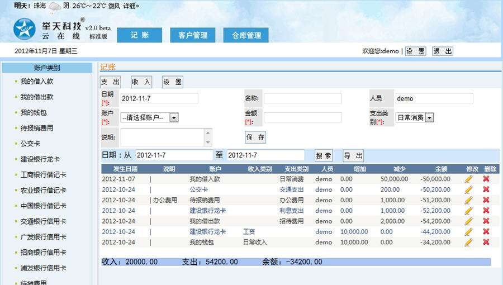The height and width of the screenshot is (285, 503).
Task: Edit the 公交卡 row with pencil icon
Action: pyautogui.click(x=468, y=190)
